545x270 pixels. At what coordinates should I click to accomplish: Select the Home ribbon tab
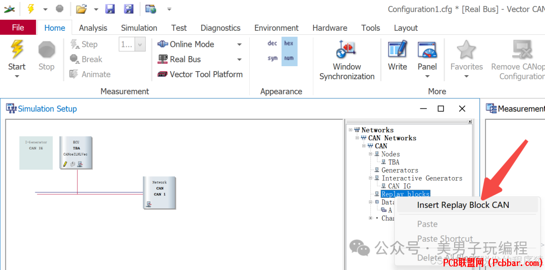(x=54, y=28)
